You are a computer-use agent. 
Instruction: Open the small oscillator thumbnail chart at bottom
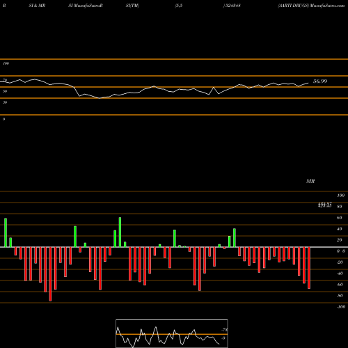click(x=172, y=333)
